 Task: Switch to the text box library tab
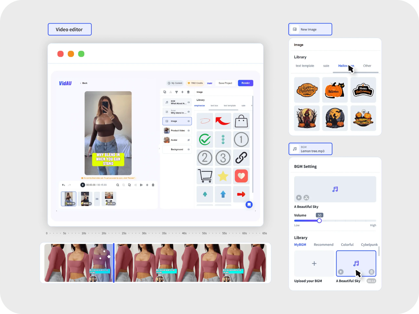214,106
